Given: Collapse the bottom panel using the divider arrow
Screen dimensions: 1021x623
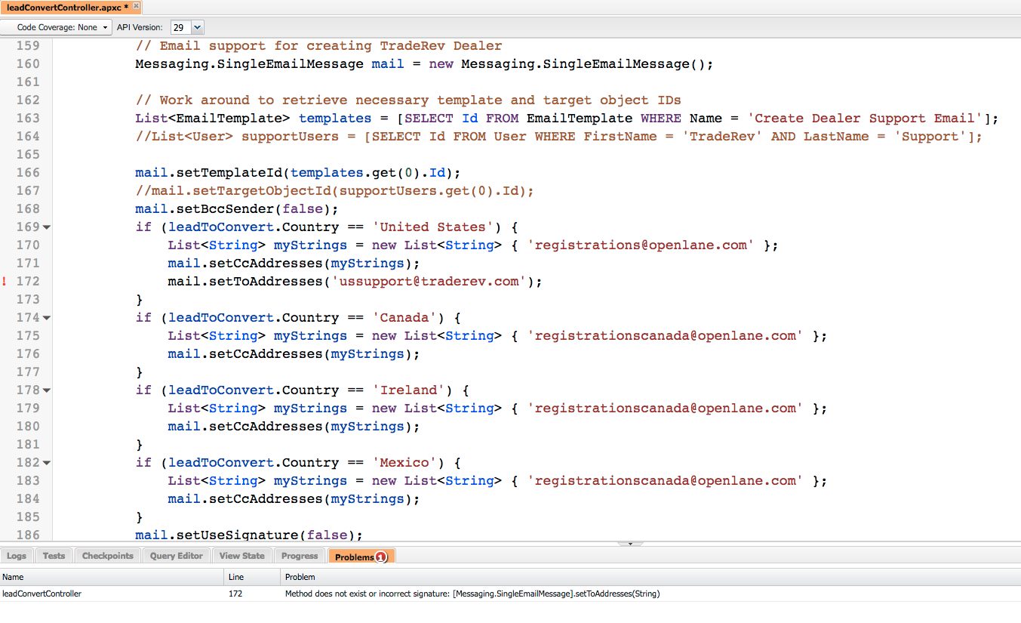Looking at the screenshot, I should tap(630, 544).
